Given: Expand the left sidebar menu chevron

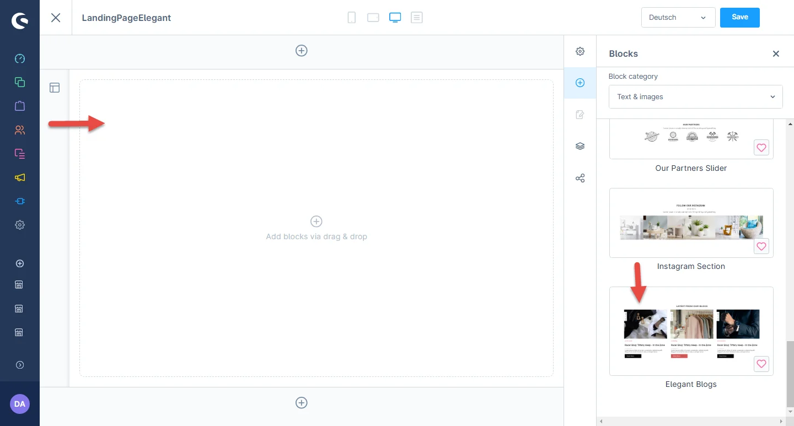Looking at the screenshot, I should [20, 365].
